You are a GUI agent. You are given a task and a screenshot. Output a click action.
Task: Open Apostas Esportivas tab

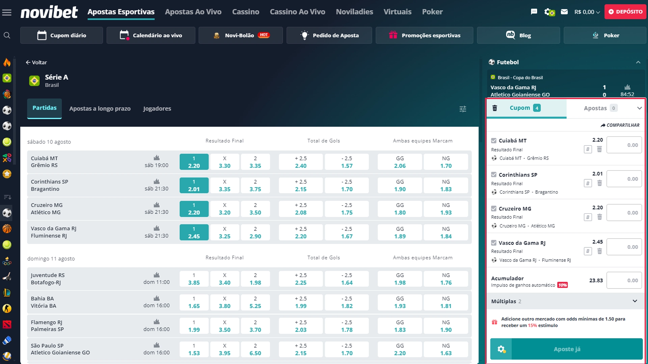pos(121,12)
